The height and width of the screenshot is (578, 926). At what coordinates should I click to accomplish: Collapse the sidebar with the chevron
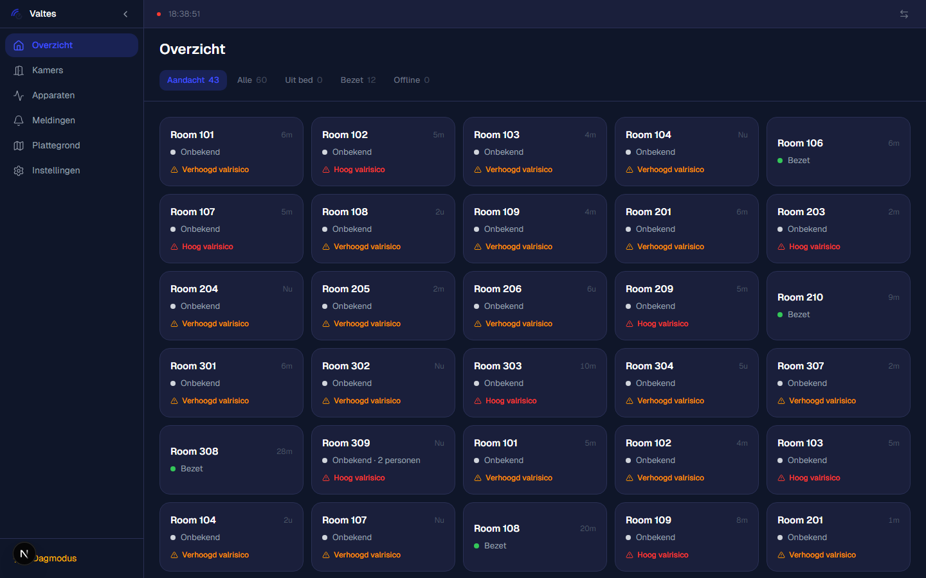[125, 14]
